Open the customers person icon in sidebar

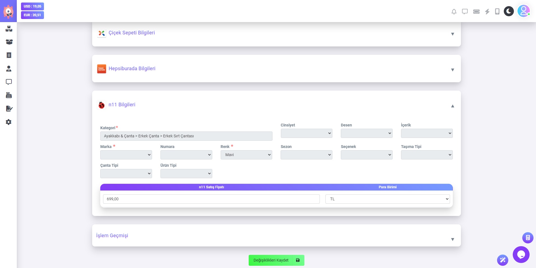click(9, 69)
